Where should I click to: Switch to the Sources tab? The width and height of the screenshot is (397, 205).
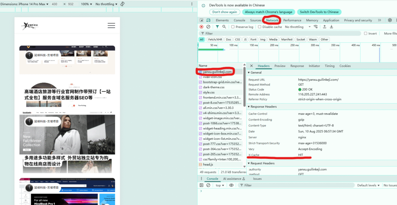click(255, 20)
